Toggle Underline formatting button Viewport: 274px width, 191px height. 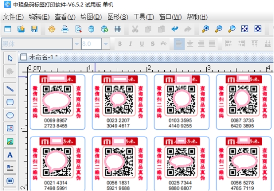point(142,43)
